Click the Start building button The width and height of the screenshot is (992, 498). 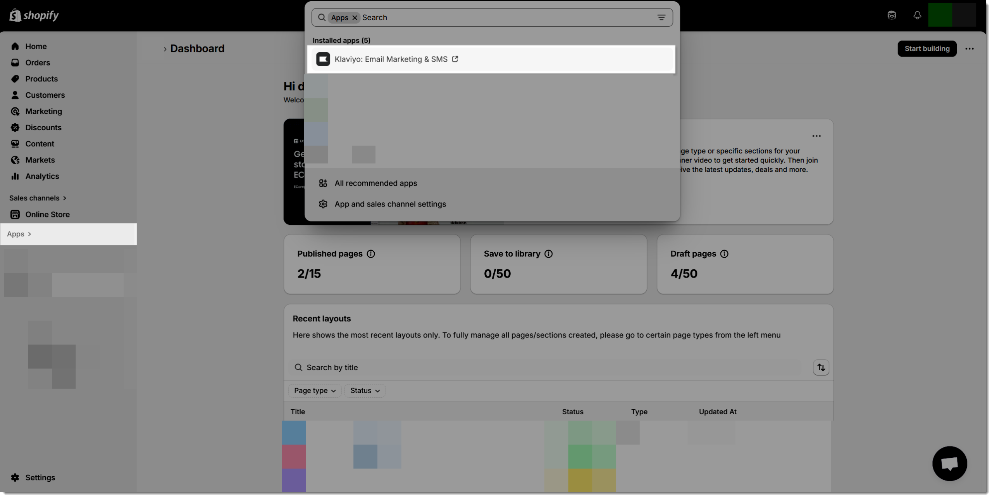tap(927, 49)
